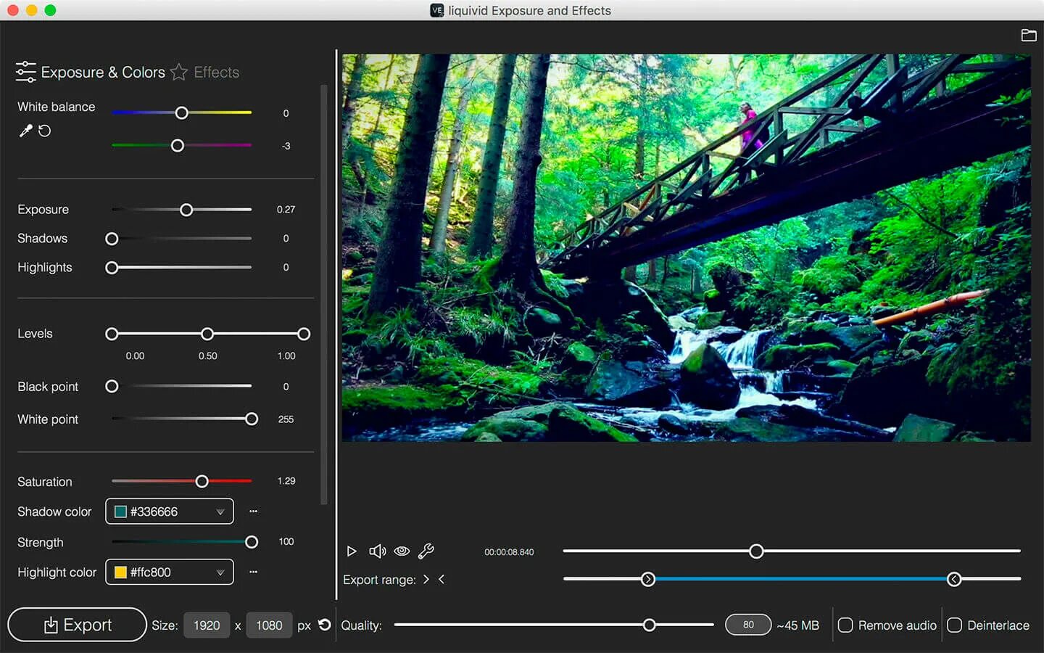Image resolution: width=1044 pixels, height=653 pixels.
Task: Open the folder icon at top right
Action: (x=1028, y=35)
